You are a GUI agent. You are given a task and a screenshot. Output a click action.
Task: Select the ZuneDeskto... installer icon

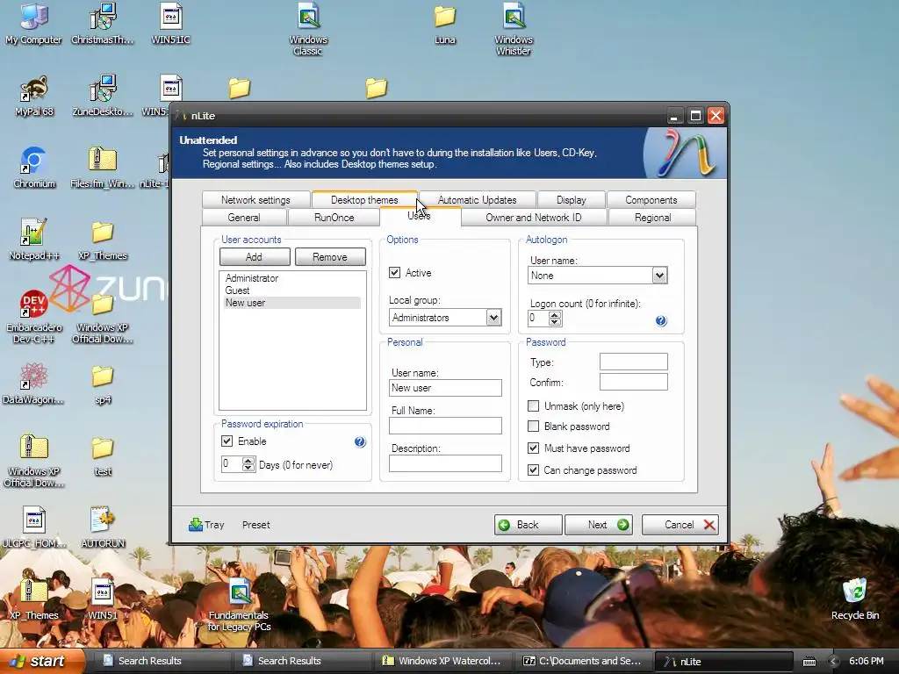[102, 95]
